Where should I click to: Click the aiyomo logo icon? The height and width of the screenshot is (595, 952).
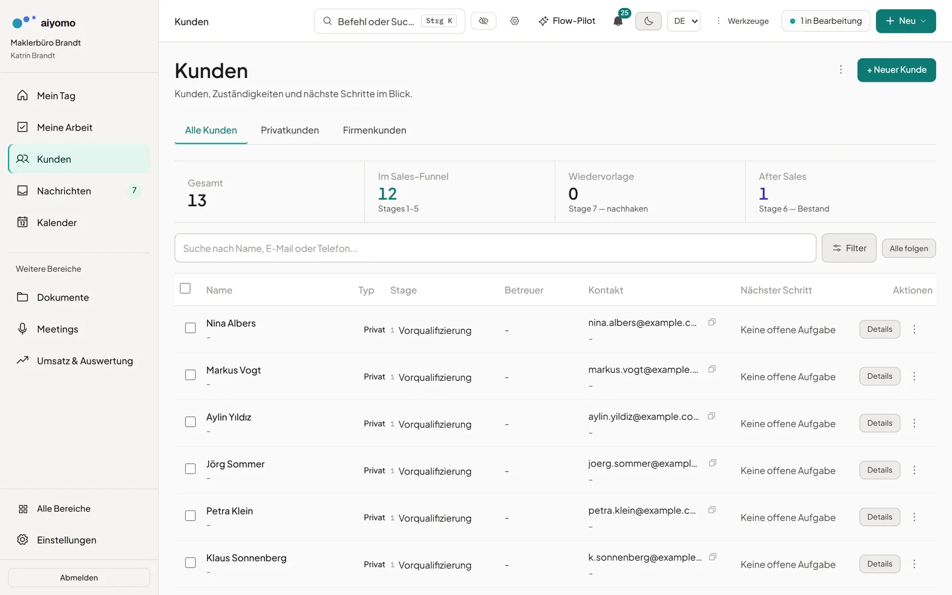pyautogui.click(x=24, y=22)
